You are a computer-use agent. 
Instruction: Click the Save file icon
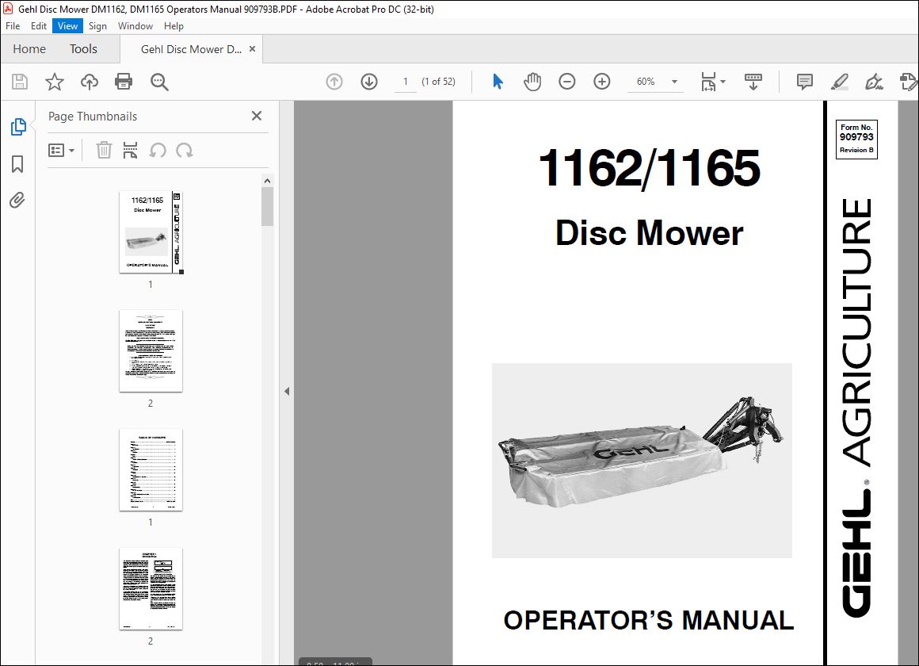(20, 82)
